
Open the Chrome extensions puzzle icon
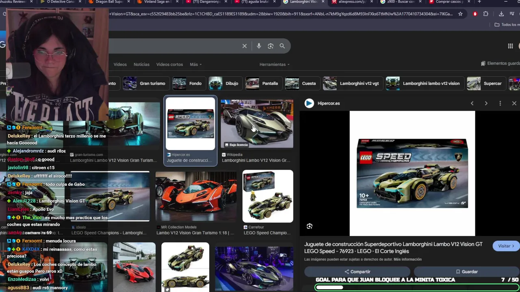(485, 14)
